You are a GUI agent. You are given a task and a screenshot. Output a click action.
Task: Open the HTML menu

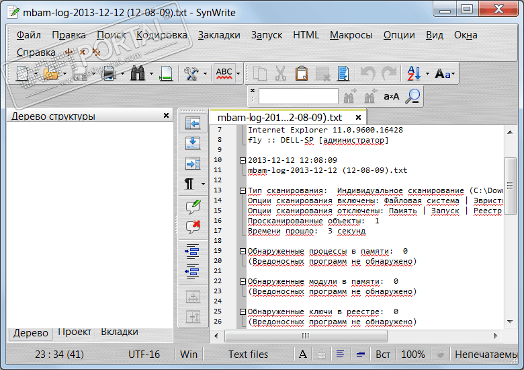[x=306, y=35]
